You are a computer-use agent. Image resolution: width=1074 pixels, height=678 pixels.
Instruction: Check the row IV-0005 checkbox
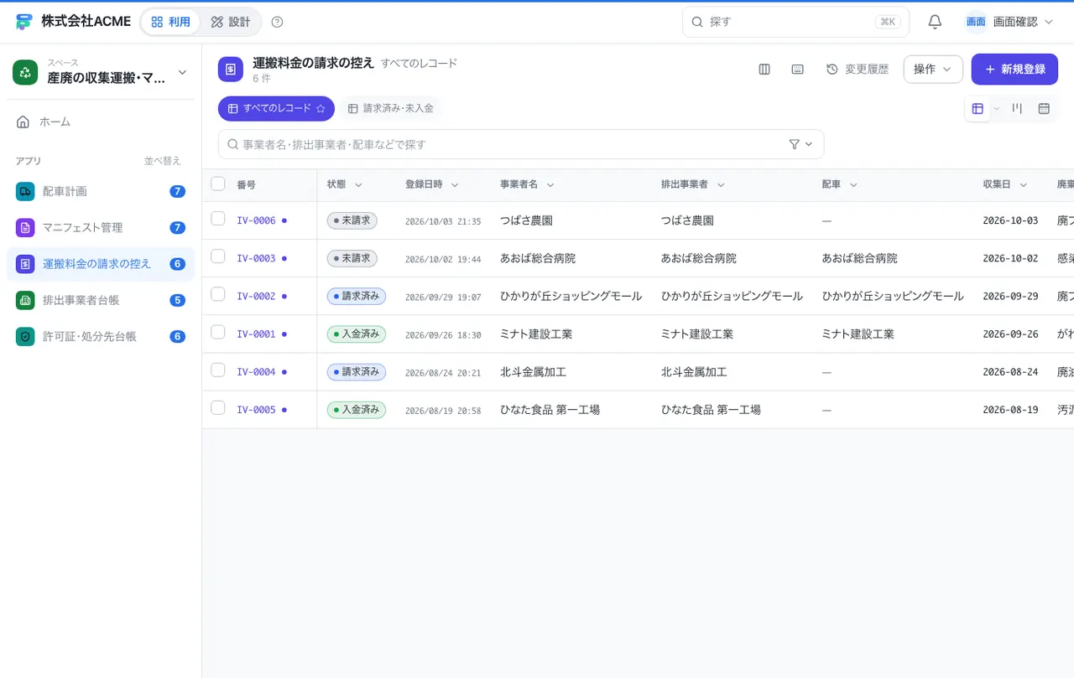[218, 408]
